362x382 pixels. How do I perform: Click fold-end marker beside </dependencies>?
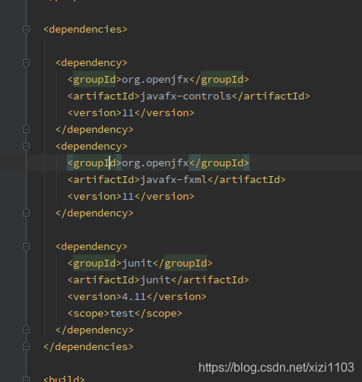coord(26,346)
